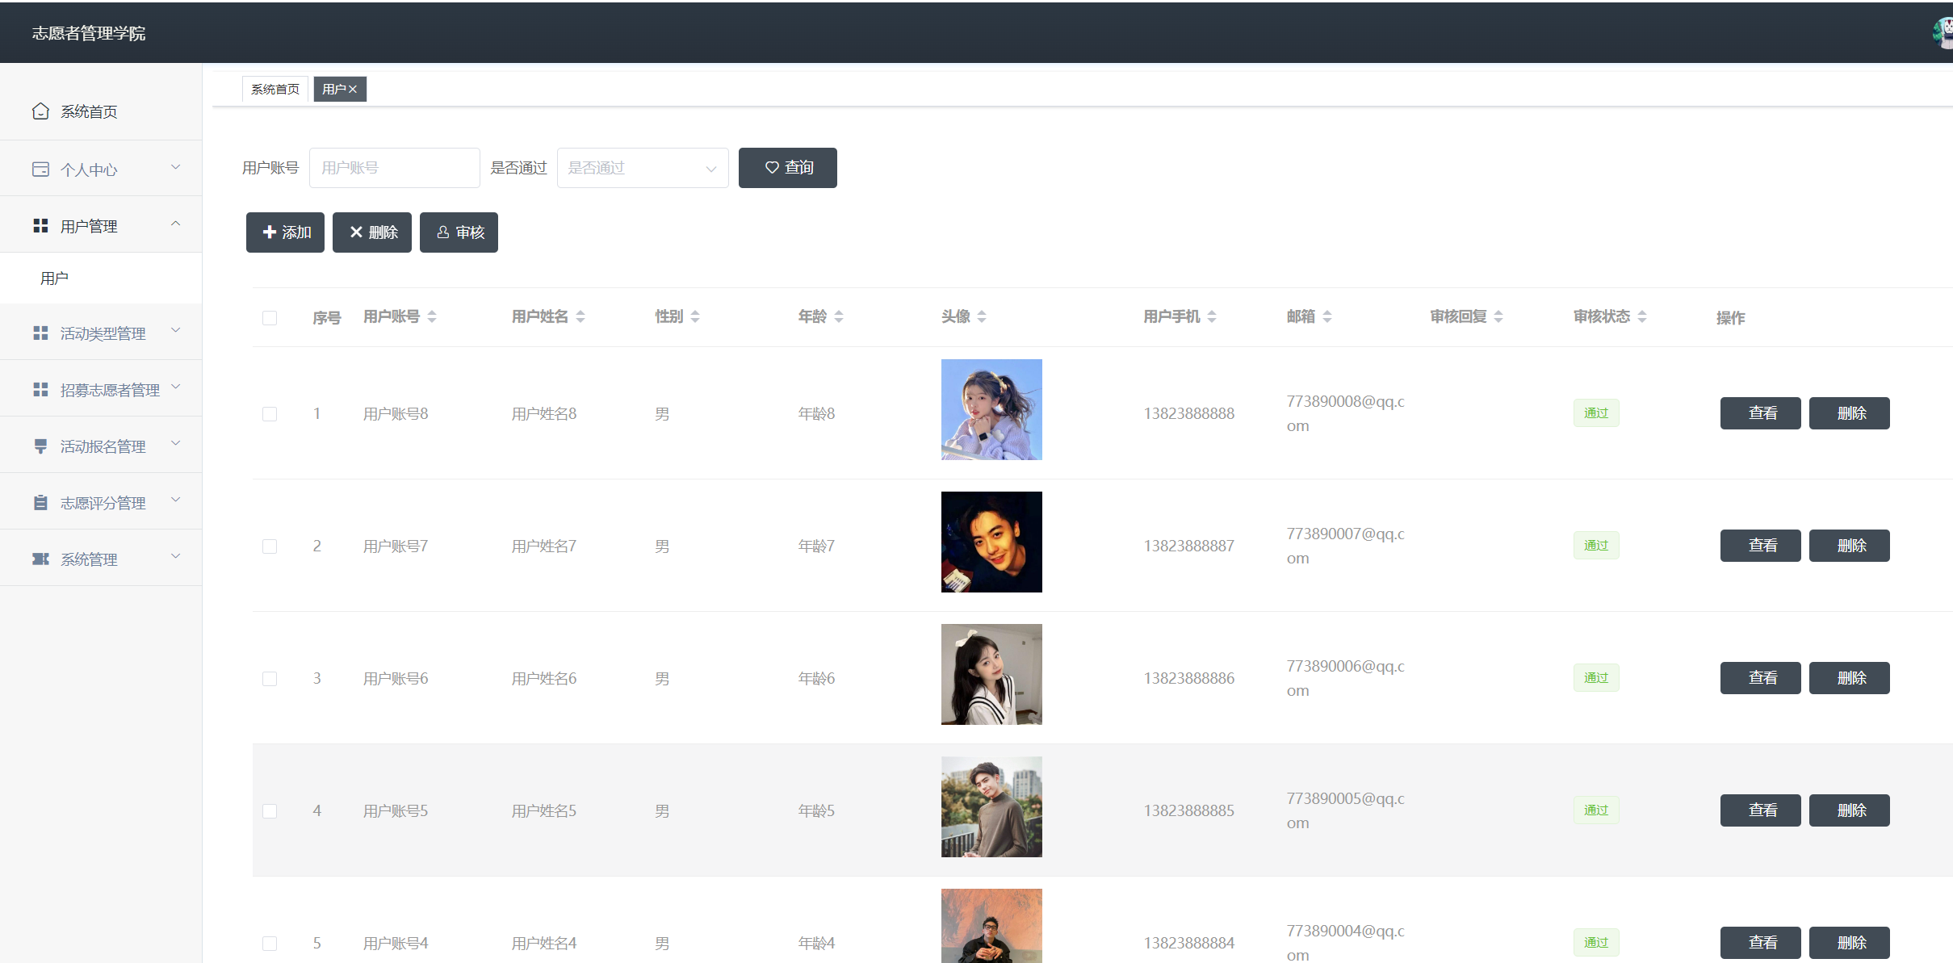Select the checkbox for row 用户账号6

click(x=270, y=679)
